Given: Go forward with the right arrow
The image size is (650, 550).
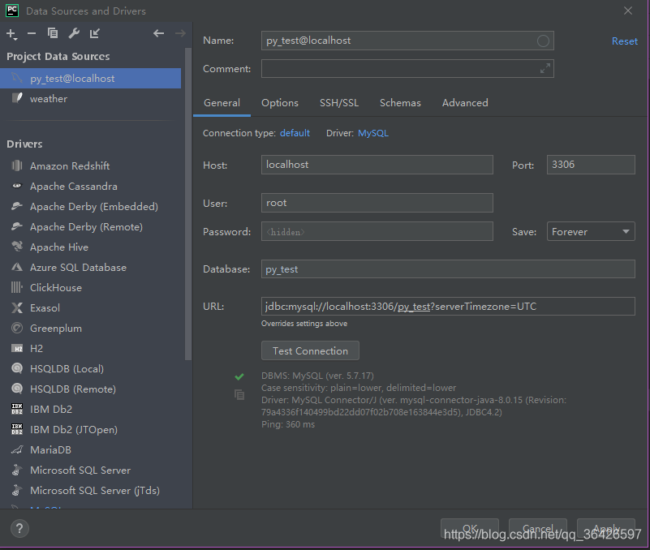Looking at the screenshot, I should click(x=180, y=33).
